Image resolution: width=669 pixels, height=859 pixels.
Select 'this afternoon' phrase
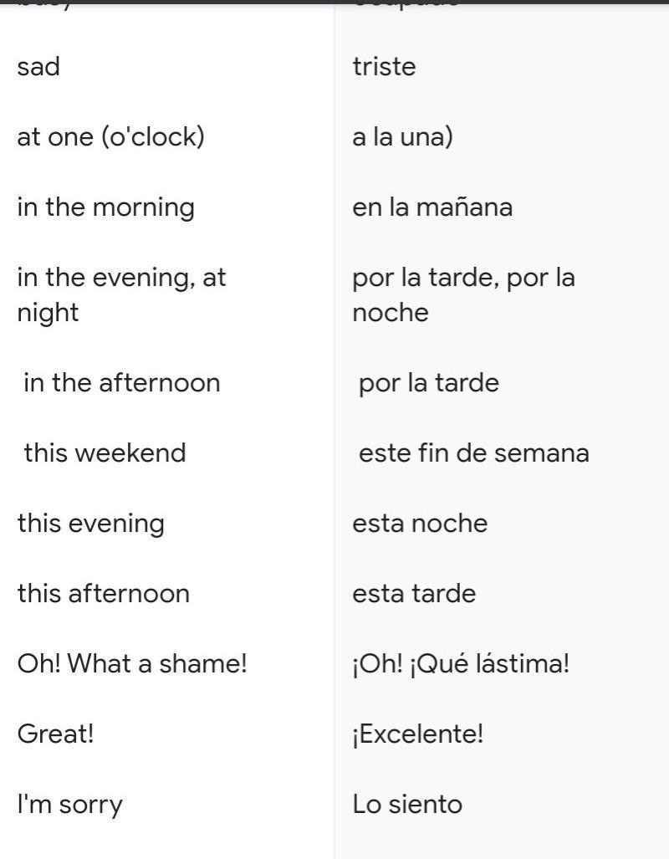(104, 593)
